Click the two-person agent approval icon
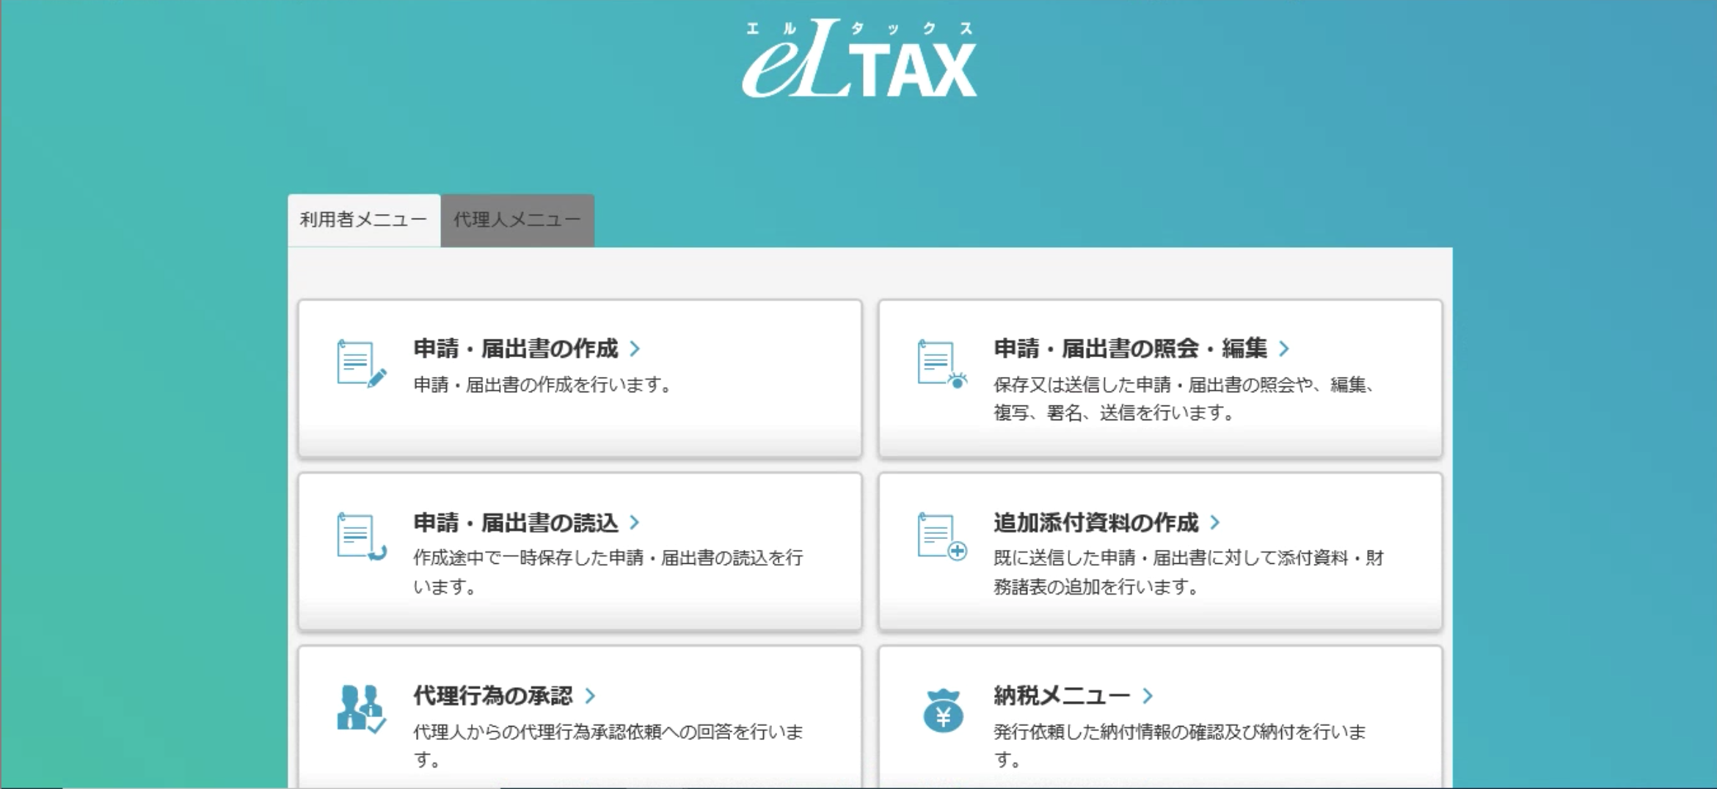The width and height of the screenshot is (1717, 789). pyautogui.click(x=360, y=710)
